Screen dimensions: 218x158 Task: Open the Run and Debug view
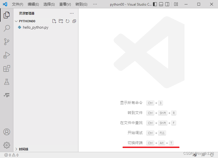point(6,55)
